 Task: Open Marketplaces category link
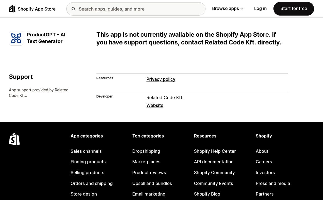pos(146,162)
